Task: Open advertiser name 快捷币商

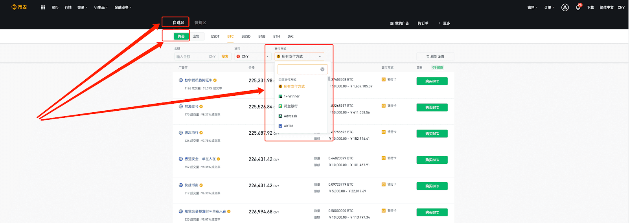Action: tap(191, 185)
